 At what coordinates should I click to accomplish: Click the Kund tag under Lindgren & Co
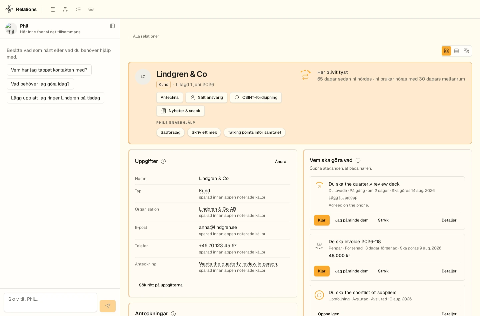(163, 84)
